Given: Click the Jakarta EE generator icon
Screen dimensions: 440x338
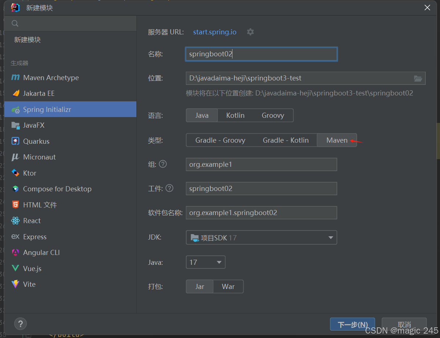Looking at the screenshot, I should coord(15,93).
